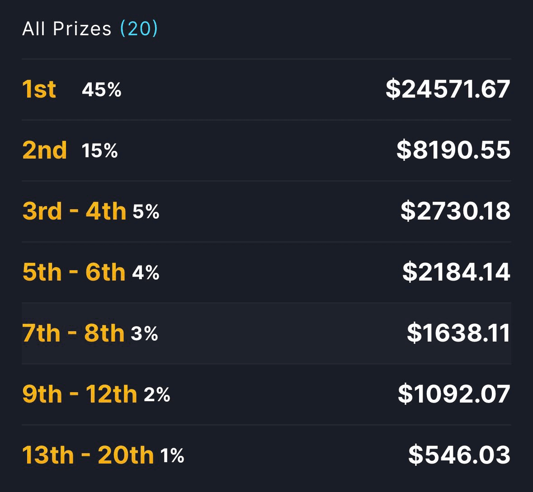Click the 4% share percentage

click(146, 273)
